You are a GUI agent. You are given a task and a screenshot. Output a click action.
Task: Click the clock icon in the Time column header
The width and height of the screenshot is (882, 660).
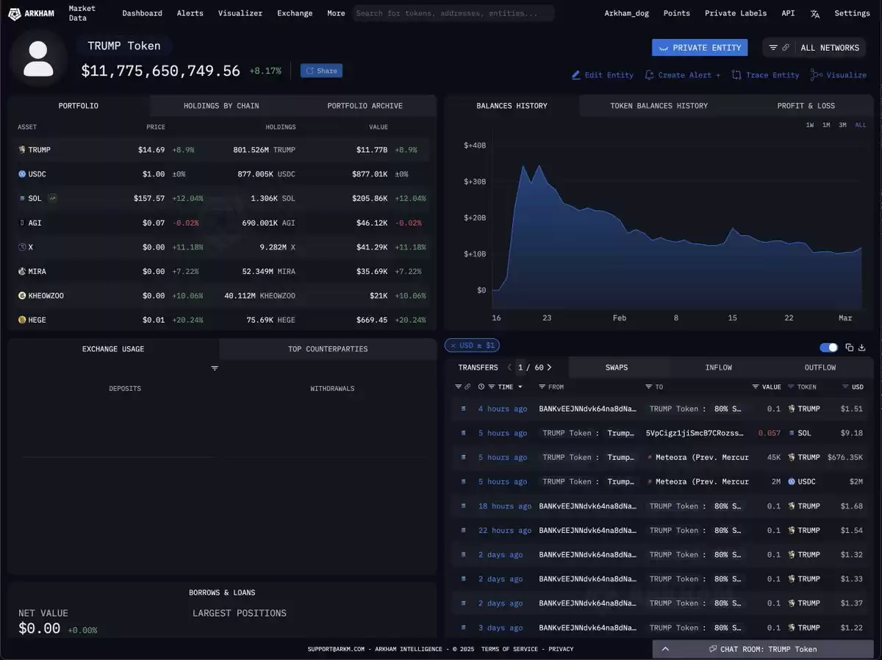[x=481, y=387]
